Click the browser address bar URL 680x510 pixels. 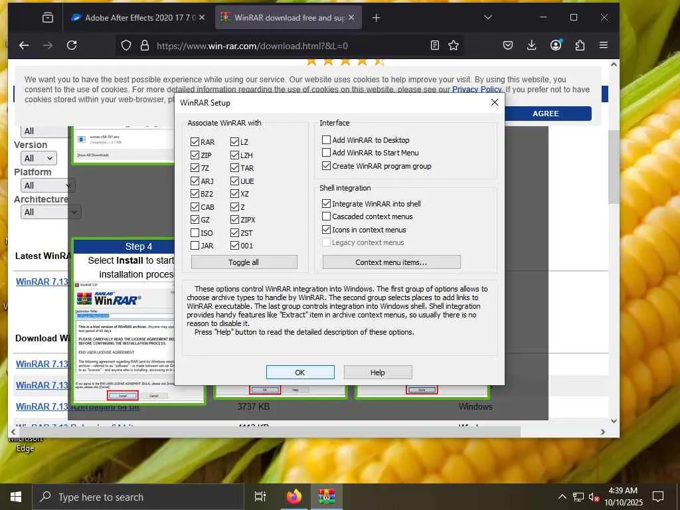(x=252, y=46)
